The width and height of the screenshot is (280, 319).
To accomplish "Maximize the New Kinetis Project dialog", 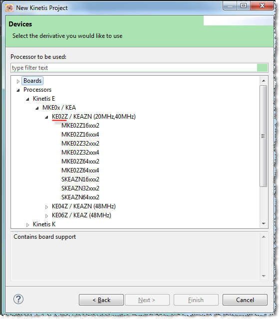I will 244,5.
